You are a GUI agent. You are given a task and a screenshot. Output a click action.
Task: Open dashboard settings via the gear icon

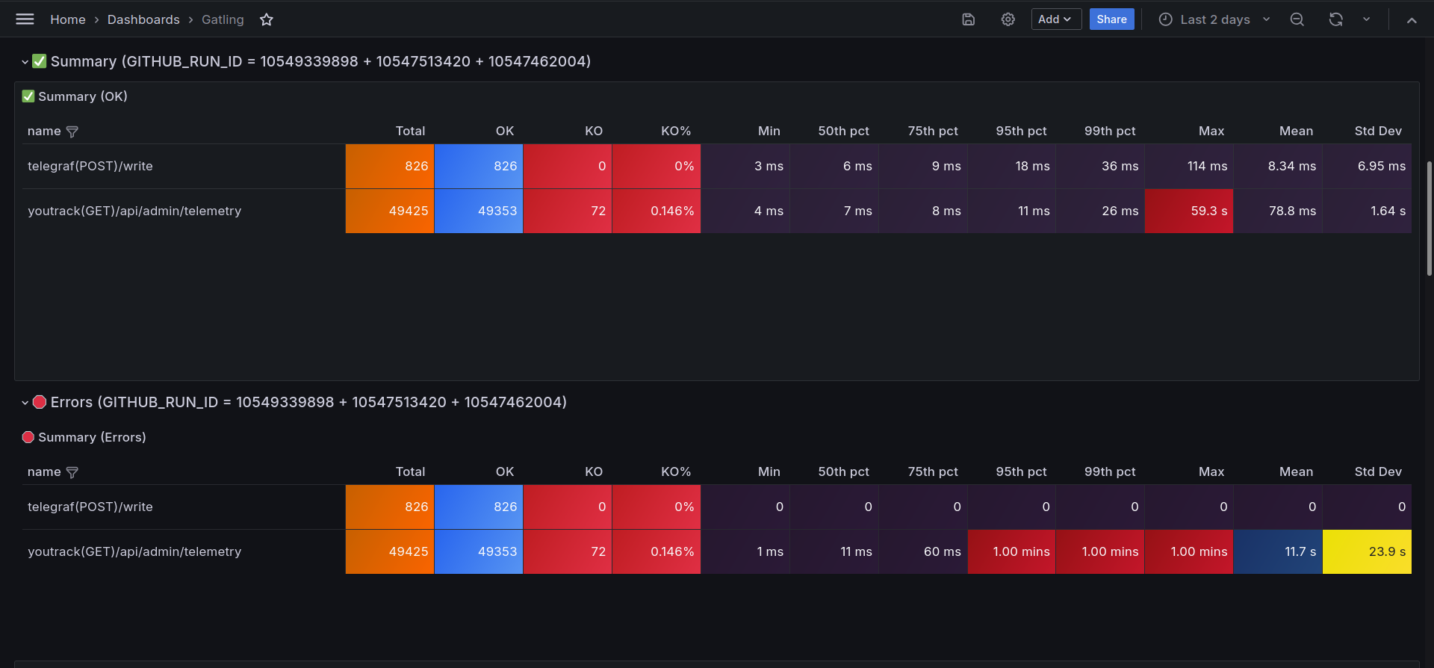tap(1008, 19)
